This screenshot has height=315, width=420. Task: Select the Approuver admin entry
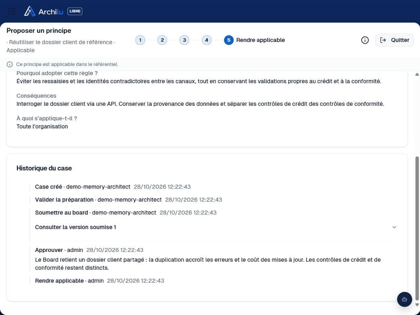point(89,250)
